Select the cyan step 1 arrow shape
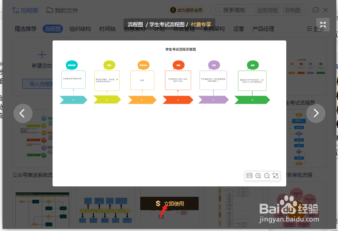338x231 pixels. click(x=73, y=100)
